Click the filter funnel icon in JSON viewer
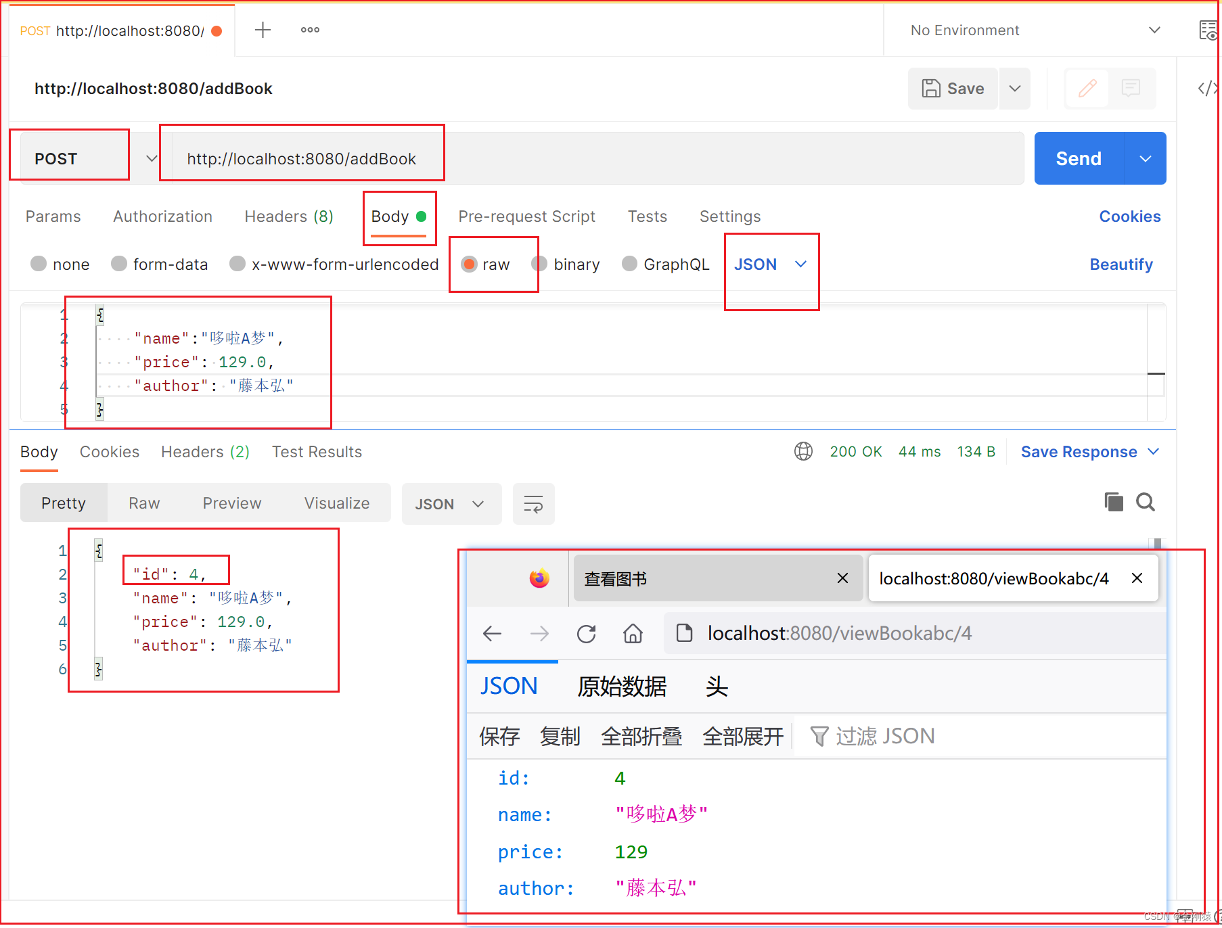1222x928 pixels. [x=819, y=736]
